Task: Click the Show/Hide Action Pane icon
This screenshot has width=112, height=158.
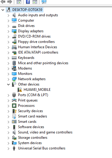Action: tap(35, 2)
